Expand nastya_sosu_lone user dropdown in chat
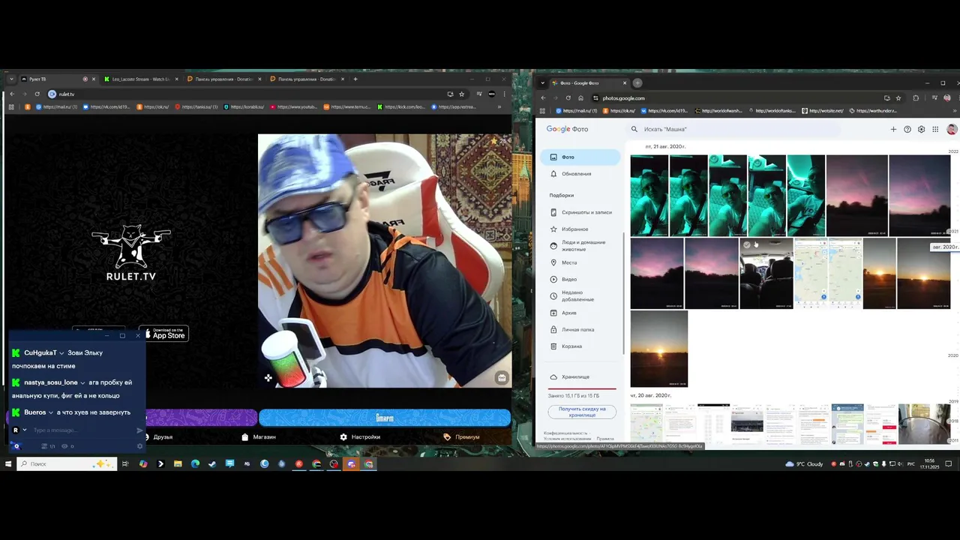Viewport: 960px width, 540px height. pos(82,382)
